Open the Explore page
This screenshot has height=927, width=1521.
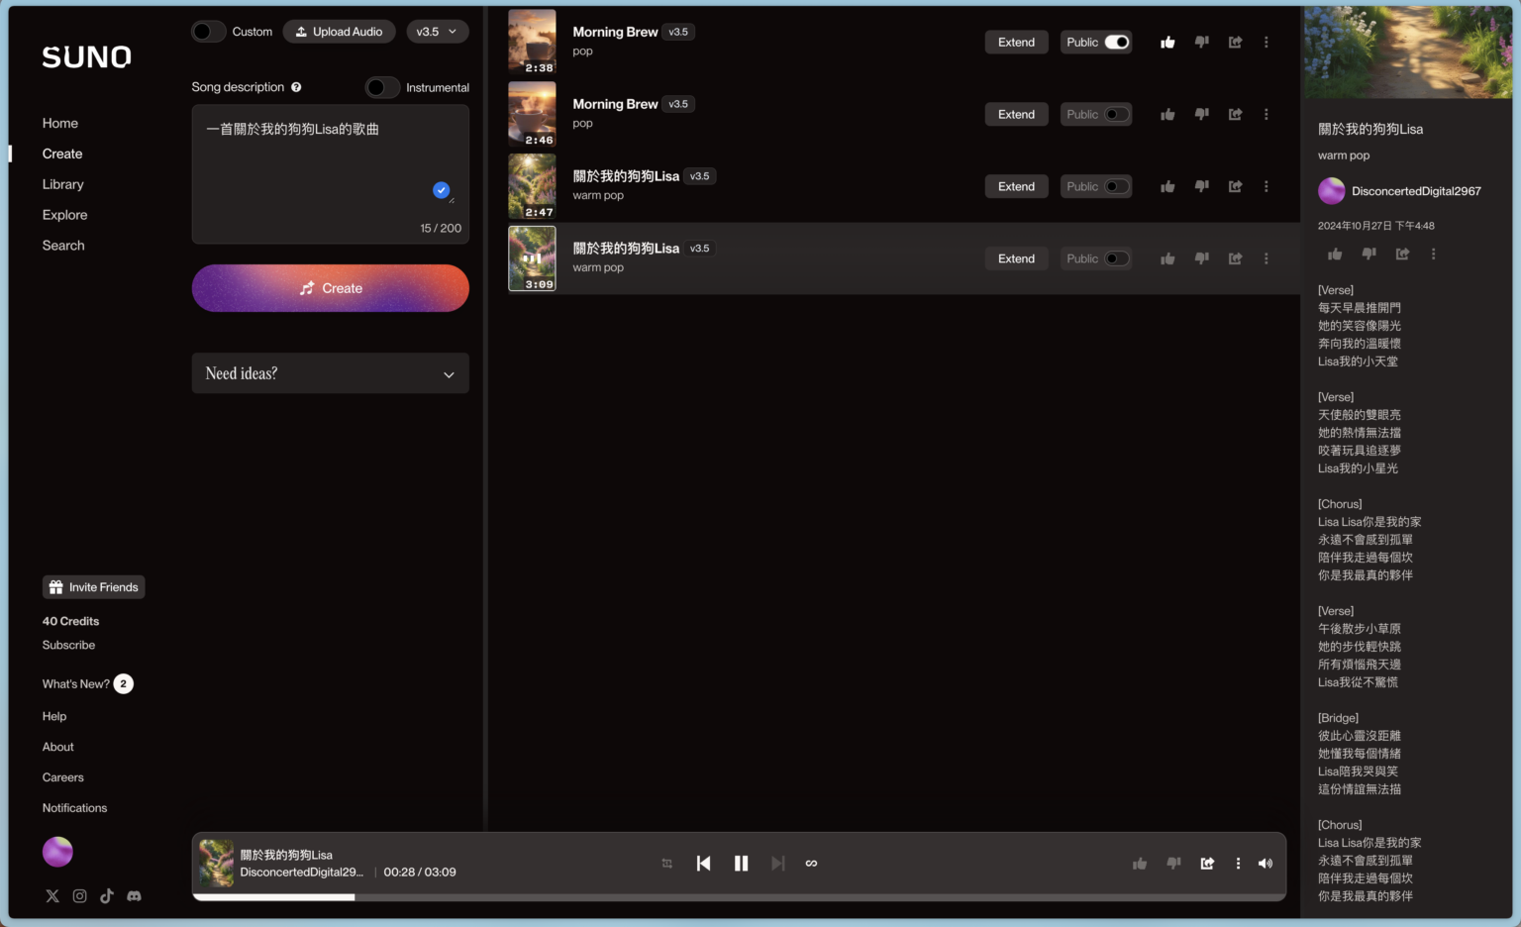point(64,215)
